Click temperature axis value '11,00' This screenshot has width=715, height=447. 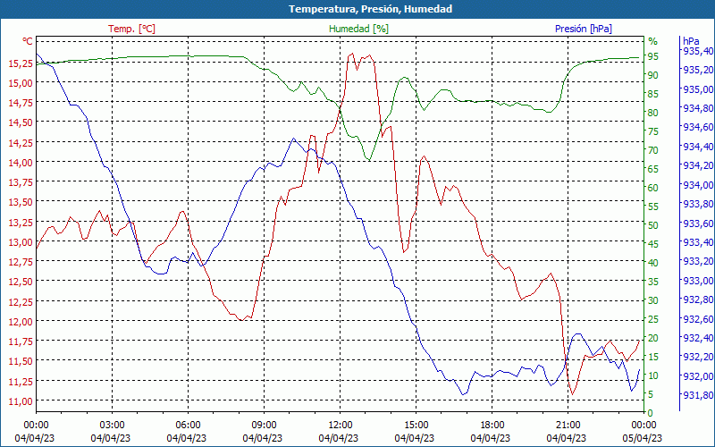pos(21,401)
